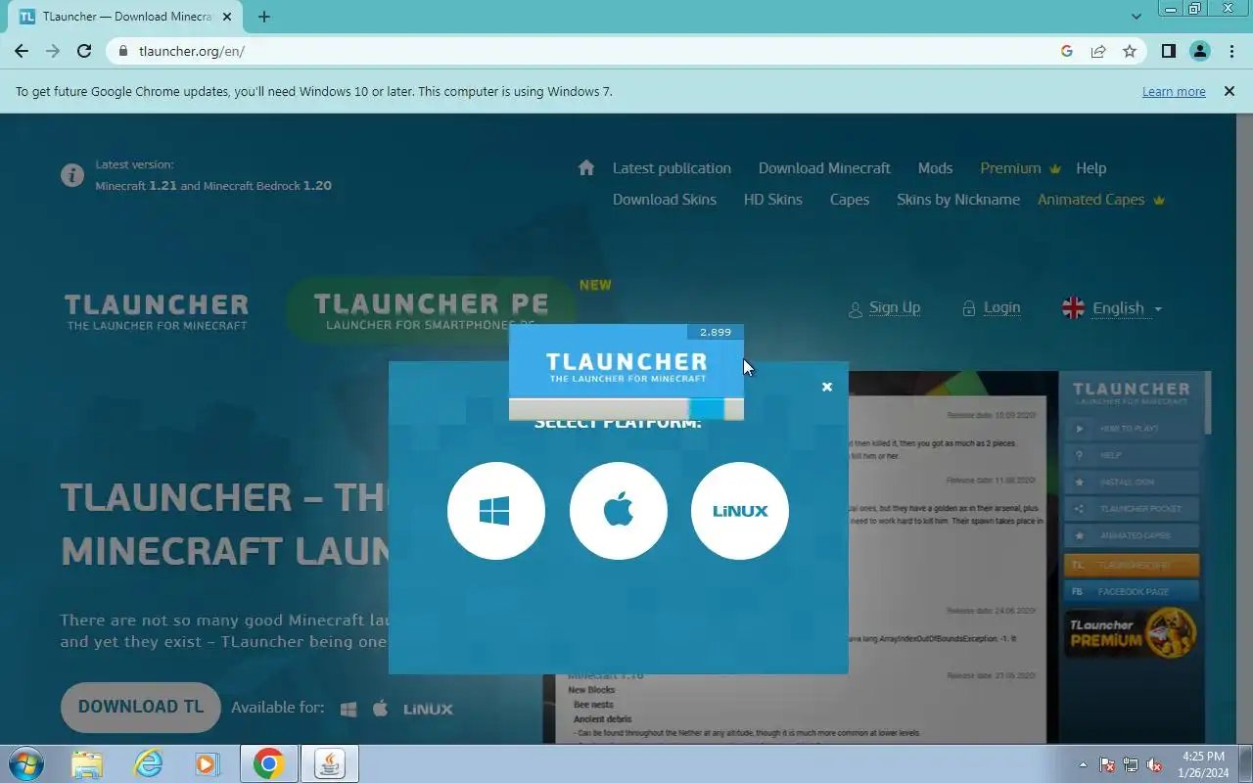
Task: Open Premium menu item
Action: pyautogui.click(x=1020, y=168)
